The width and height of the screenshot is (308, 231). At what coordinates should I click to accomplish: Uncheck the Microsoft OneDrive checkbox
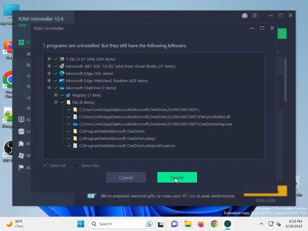[x=56, y=88]
